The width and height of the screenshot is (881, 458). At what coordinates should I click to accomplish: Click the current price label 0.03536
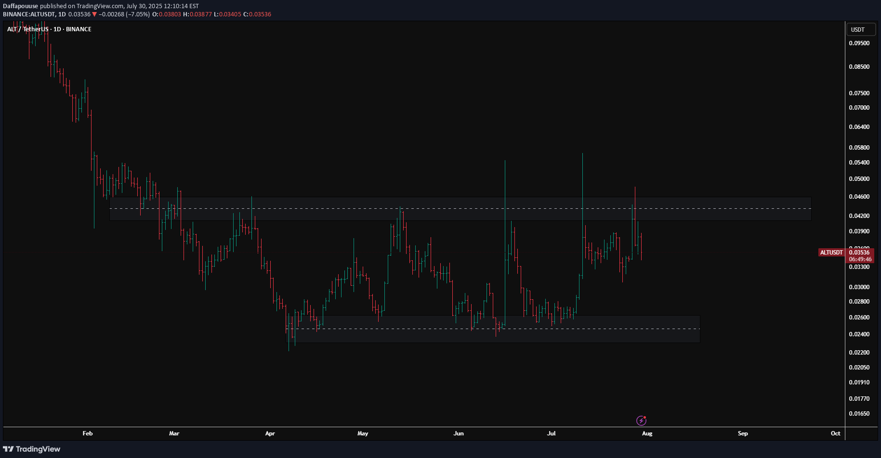(x=859, y=253)
